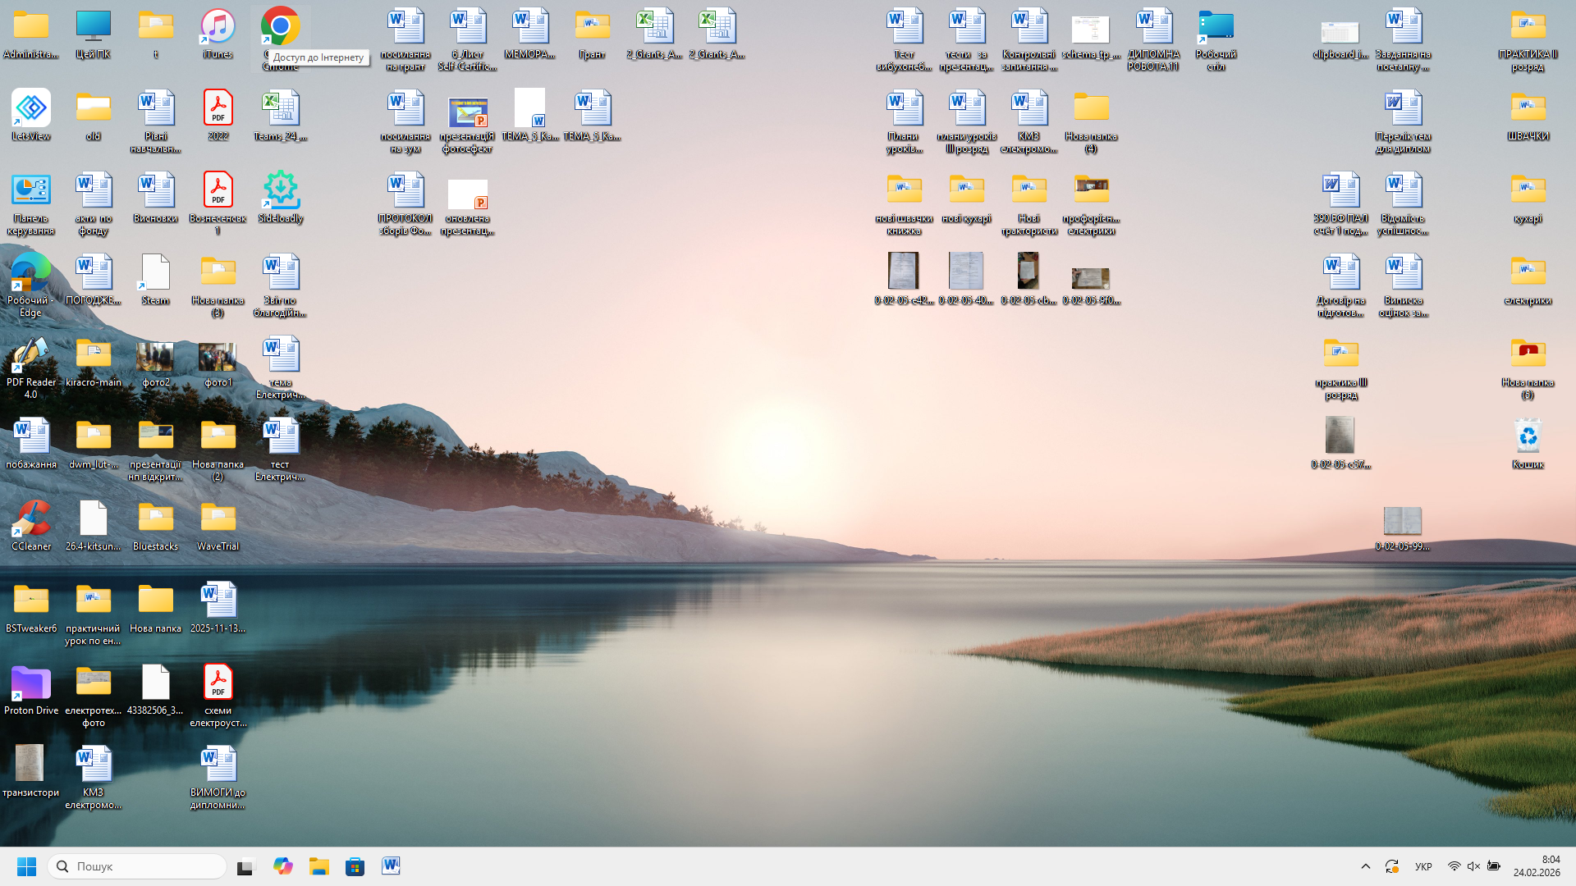This screenshot has width=1576, height=886.
Task: Select the Кошик recycle bin icon
Action: click(x=1528, y=437)
